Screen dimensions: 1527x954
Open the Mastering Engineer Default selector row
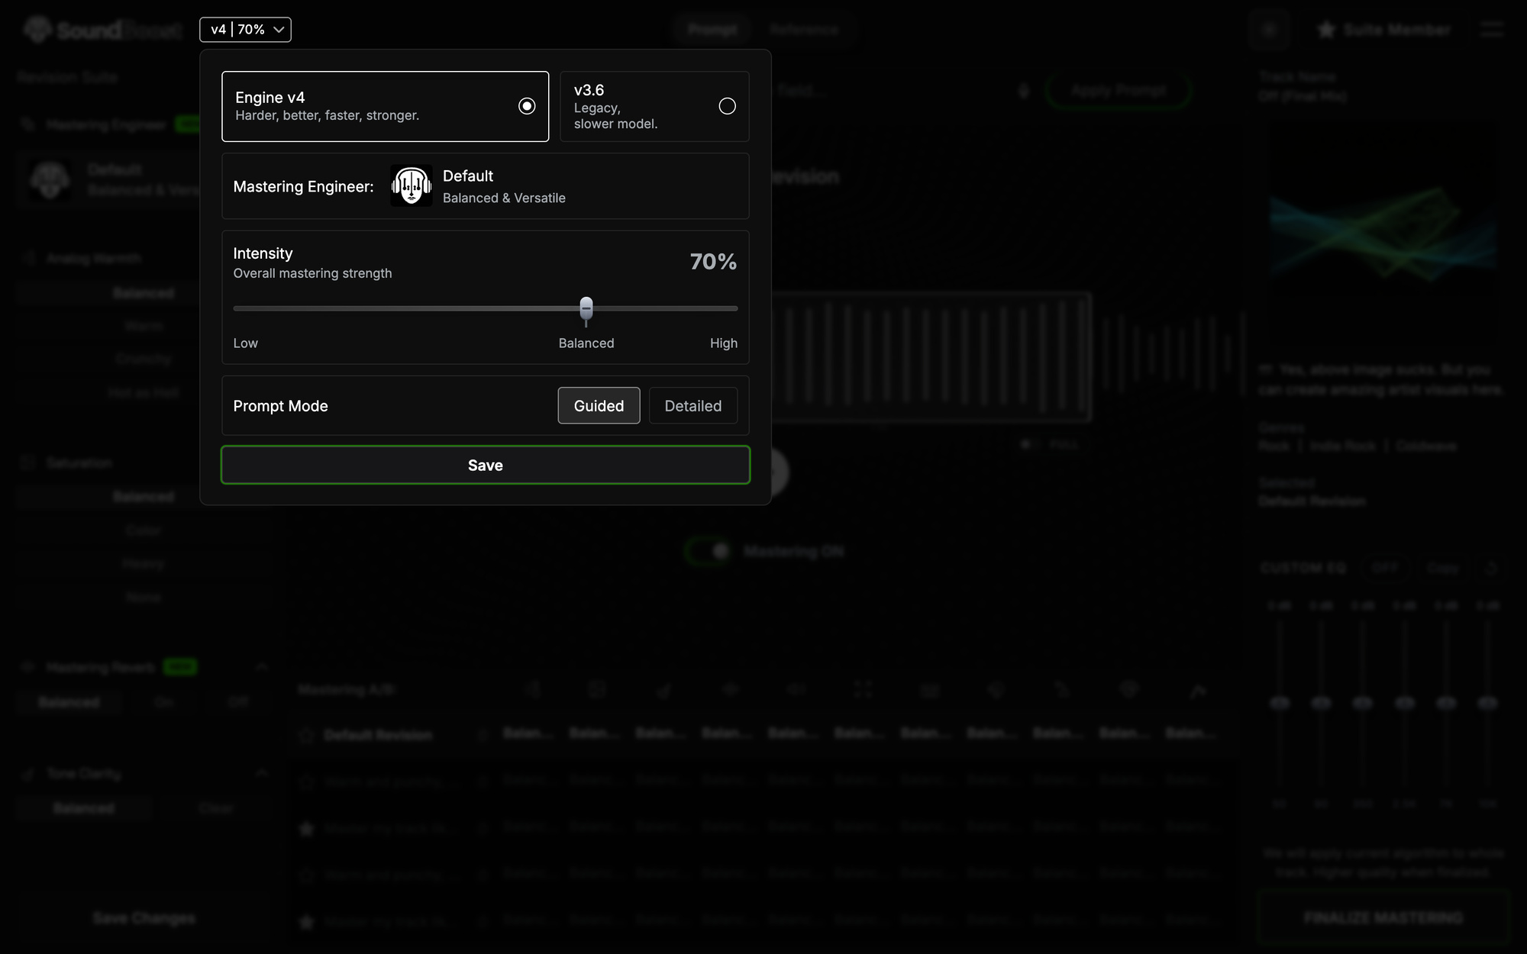tap(485, 186)
